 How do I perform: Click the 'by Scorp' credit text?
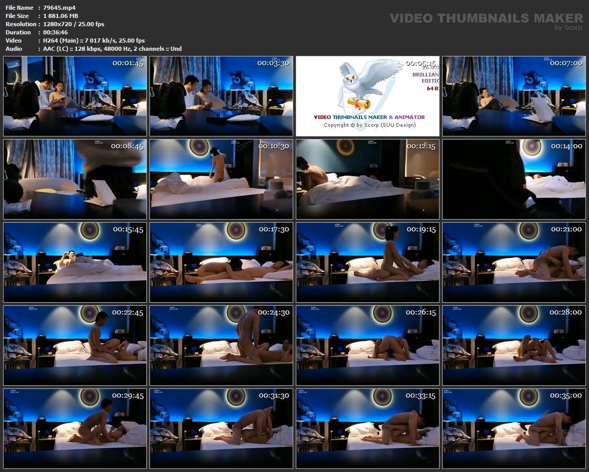click(568, 28)
